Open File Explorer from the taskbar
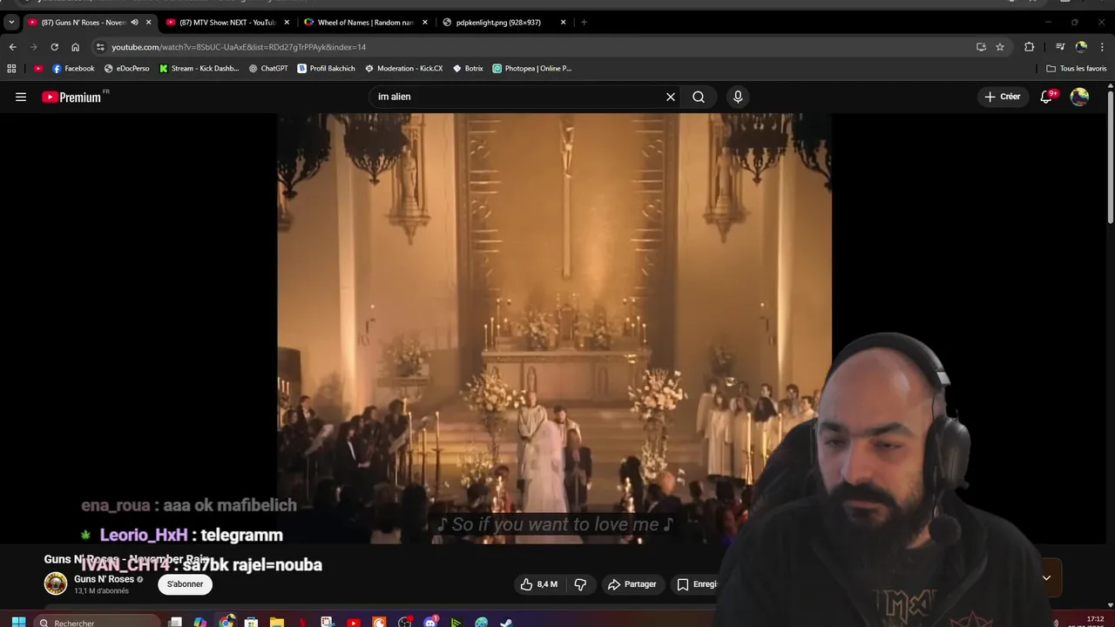The image size is (1115, 627). [276, 622]
